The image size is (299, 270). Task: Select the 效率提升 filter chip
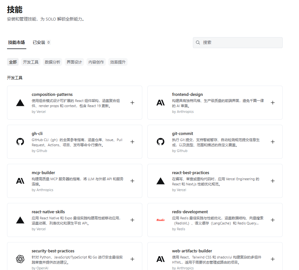tap(118, 62)
